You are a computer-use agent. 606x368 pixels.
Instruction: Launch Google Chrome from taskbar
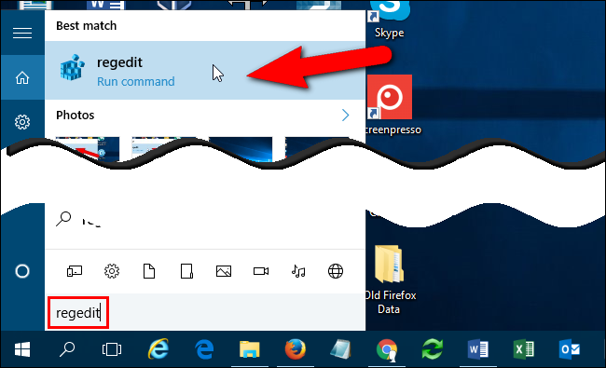coord(387,350)
